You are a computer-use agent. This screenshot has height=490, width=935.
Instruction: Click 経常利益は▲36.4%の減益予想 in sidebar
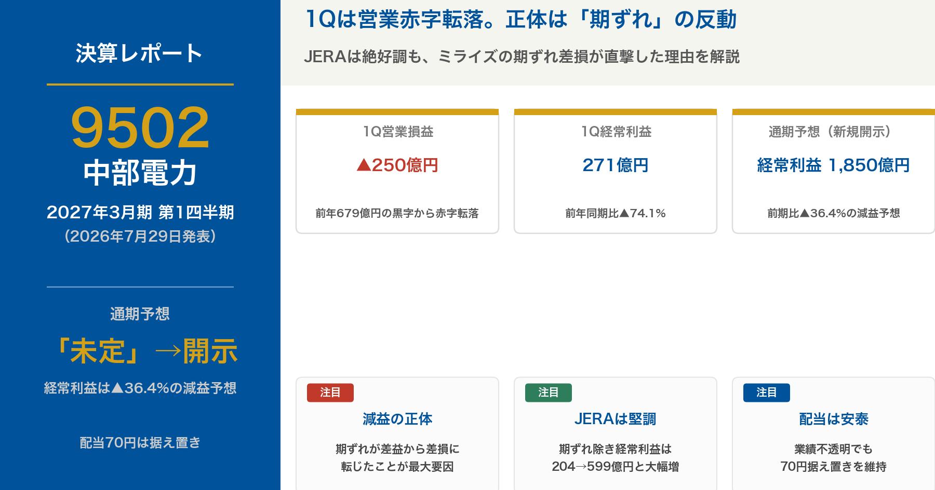point(140,388)
